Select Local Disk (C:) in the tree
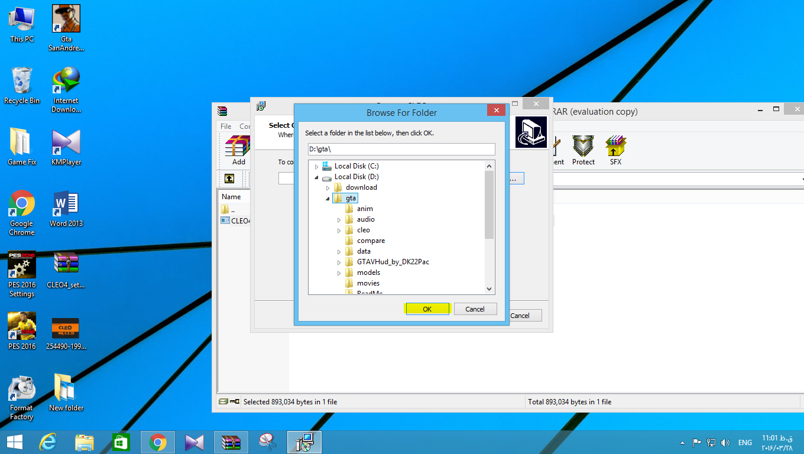The width and height of the screenshot is (804, 454). 356,166
